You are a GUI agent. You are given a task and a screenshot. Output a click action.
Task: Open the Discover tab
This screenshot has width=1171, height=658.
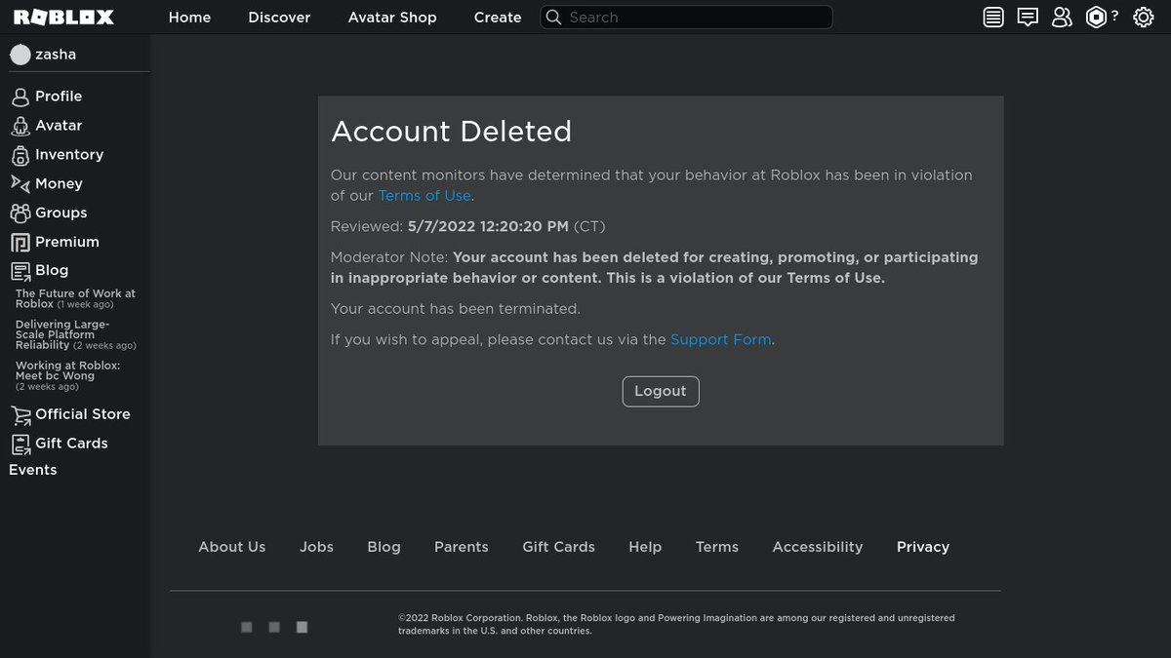tap(279, 18)
